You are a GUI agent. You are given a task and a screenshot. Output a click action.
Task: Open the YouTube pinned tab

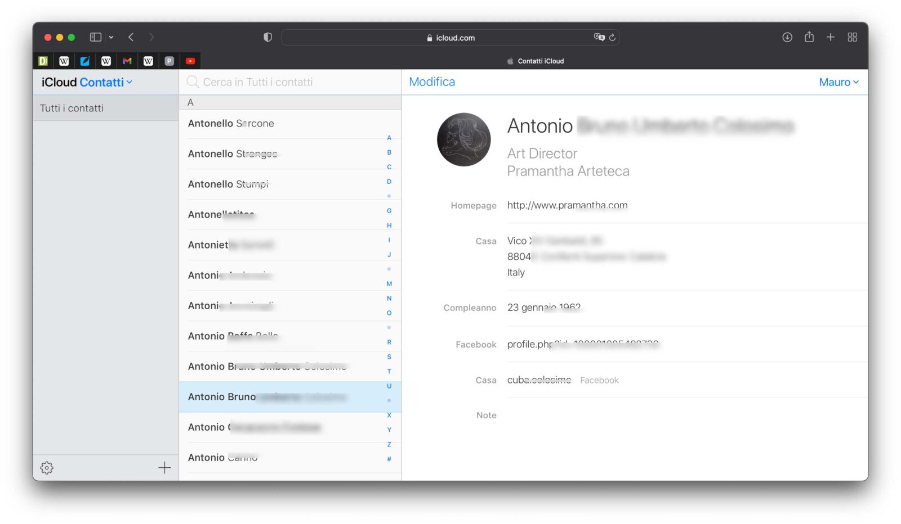(190, 61)
